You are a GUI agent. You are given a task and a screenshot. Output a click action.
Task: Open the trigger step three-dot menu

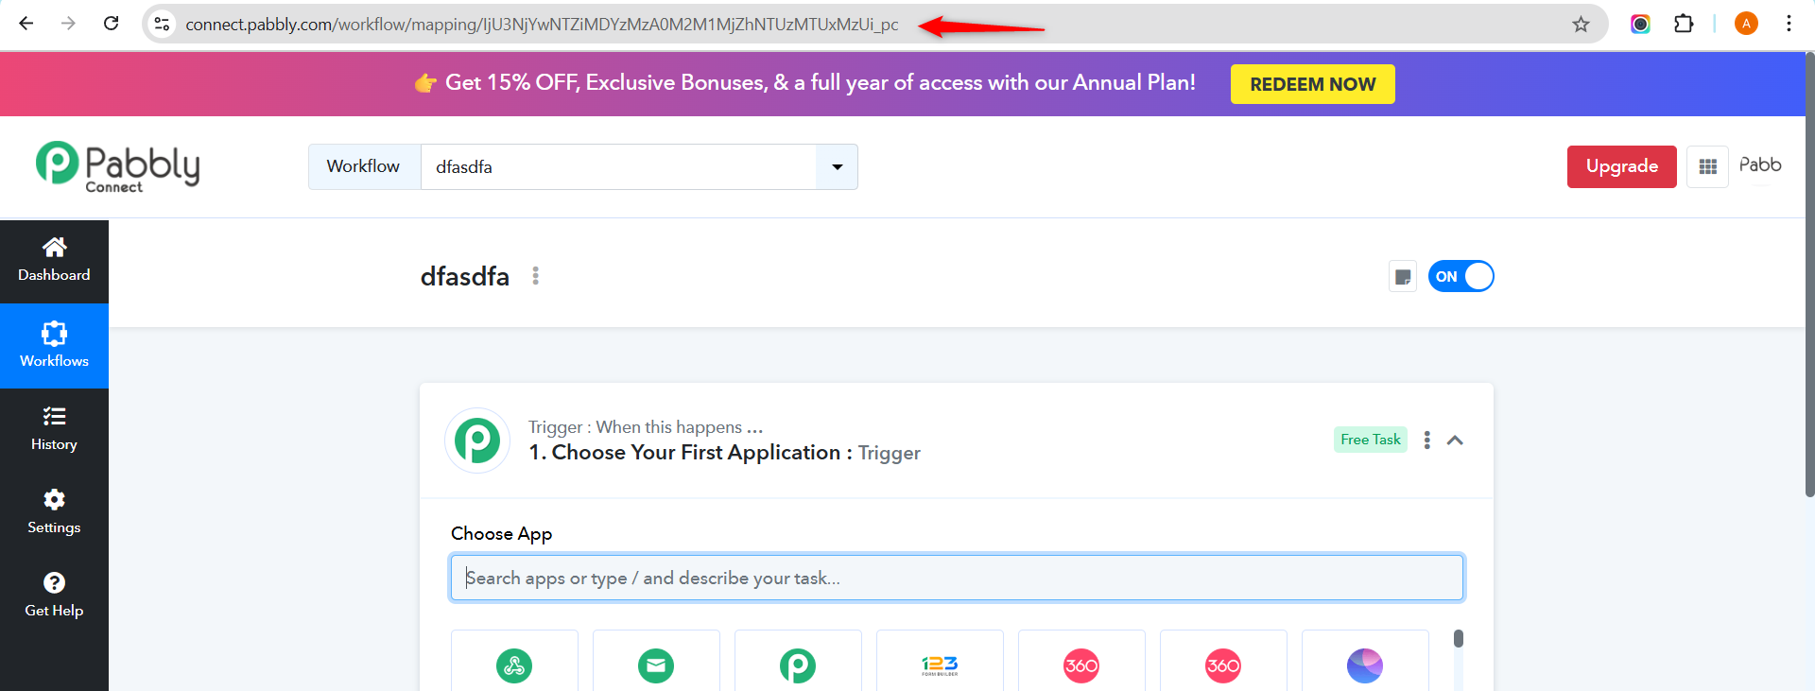coord(1427,441)
